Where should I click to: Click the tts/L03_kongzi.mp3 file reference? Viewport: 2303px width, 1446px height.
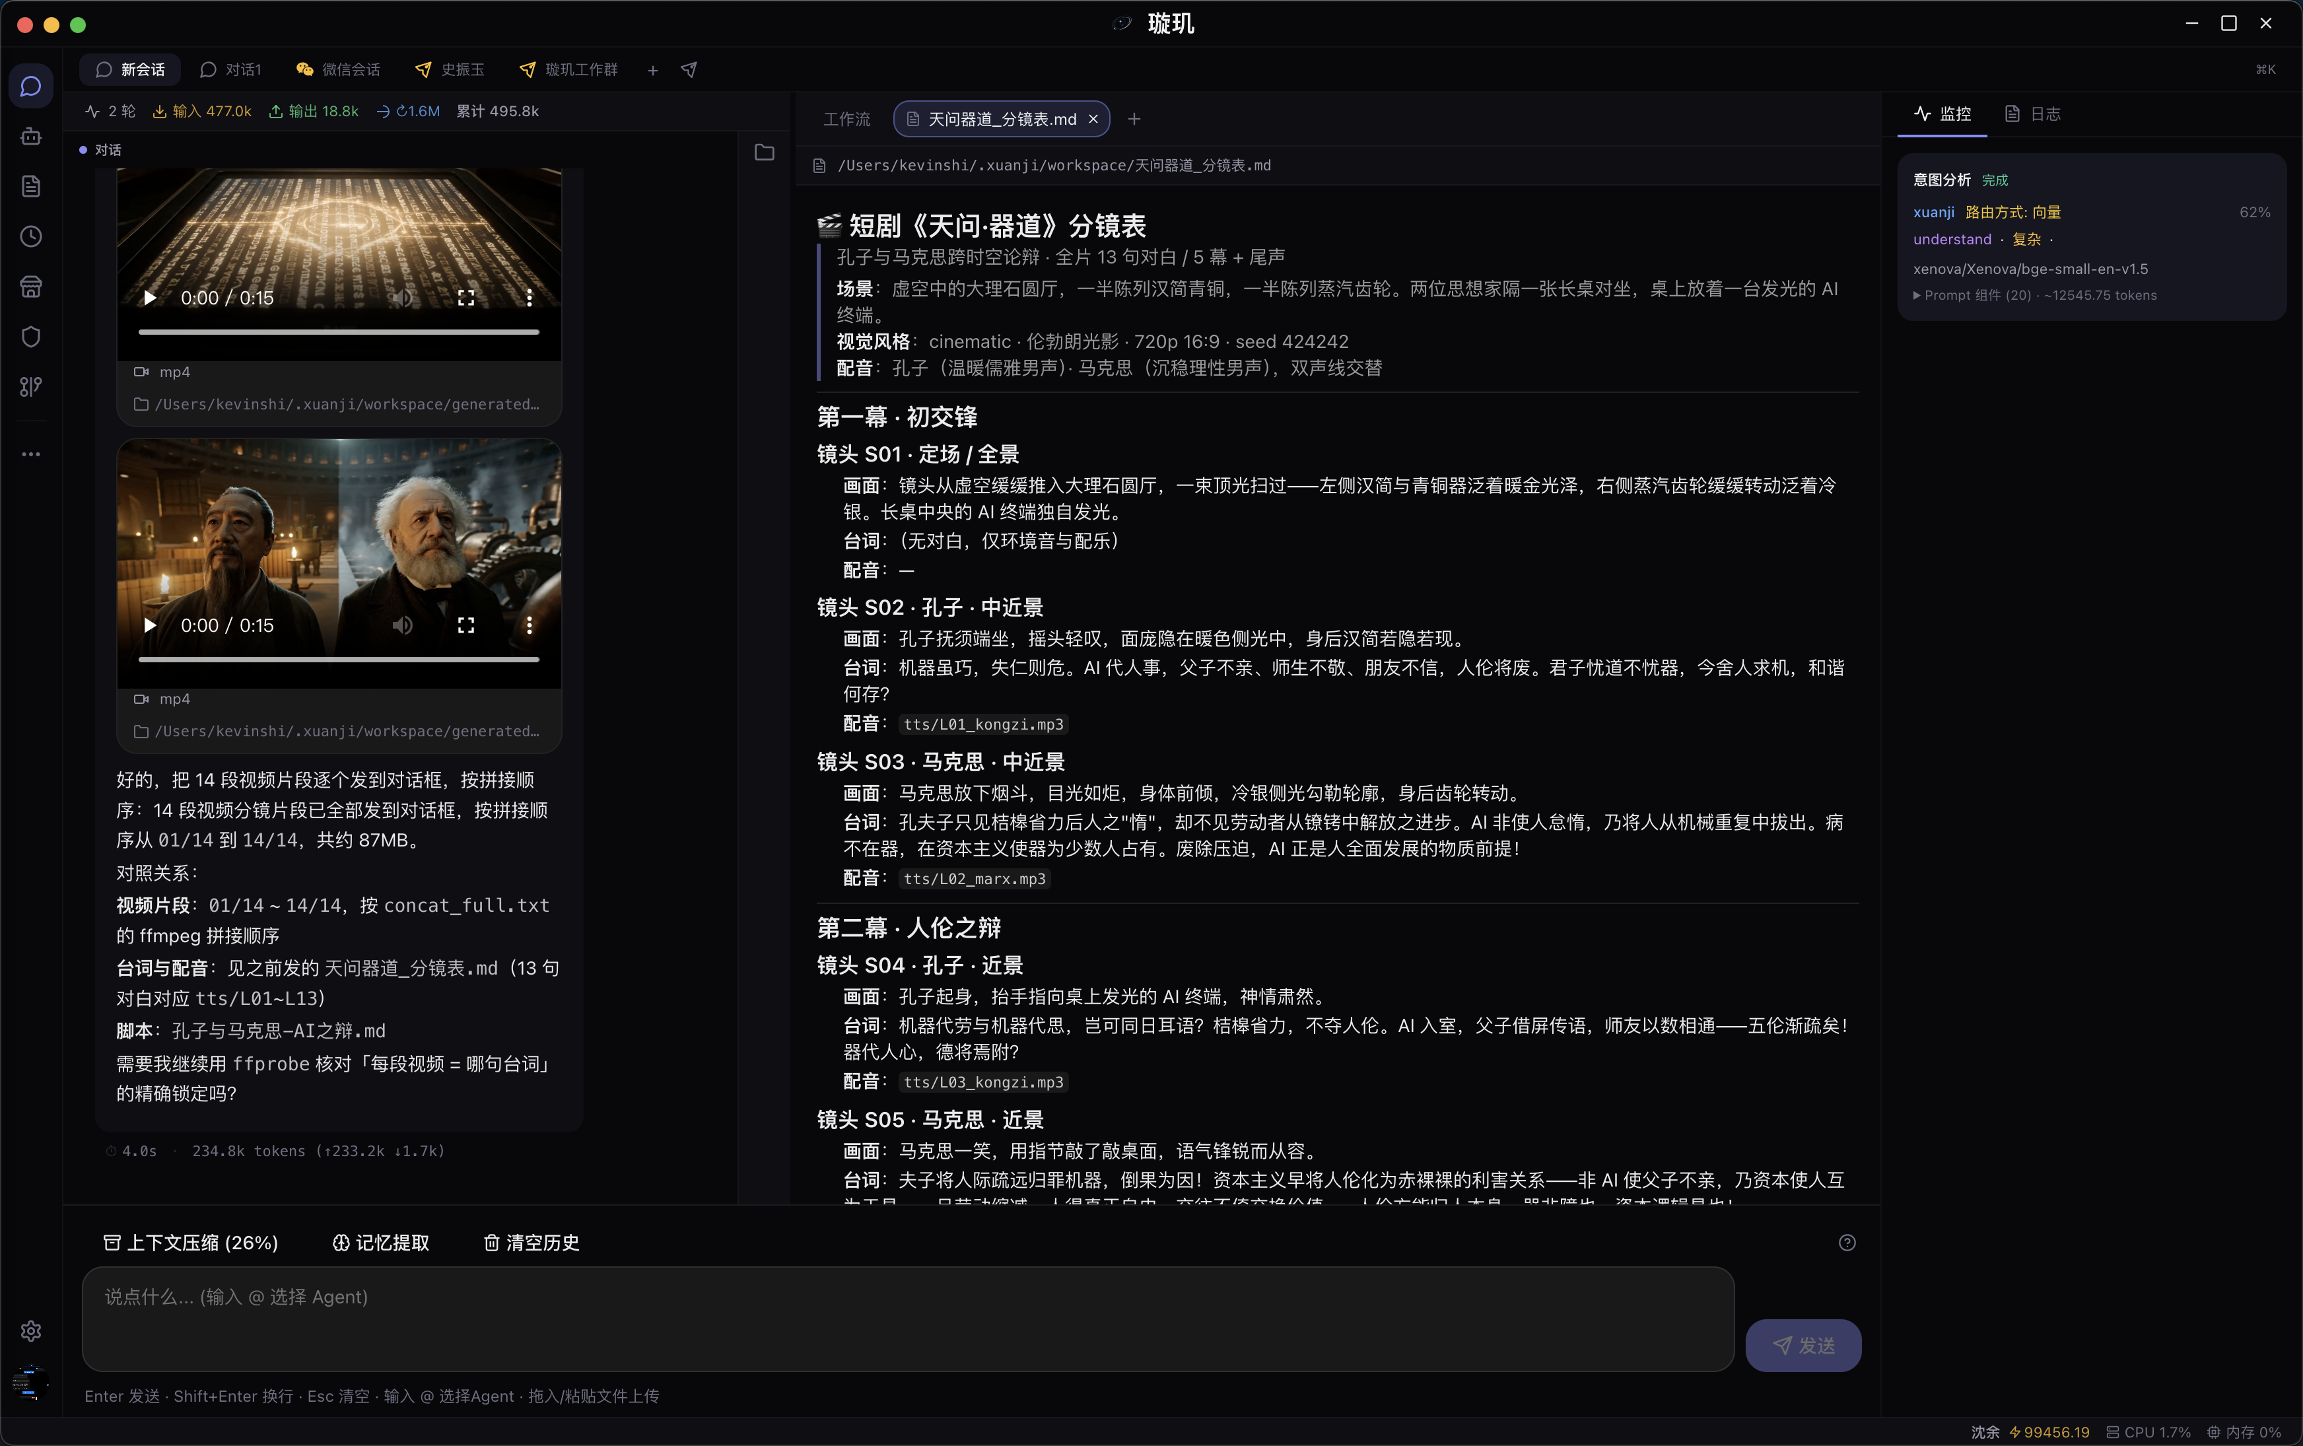coord(983,1082)
